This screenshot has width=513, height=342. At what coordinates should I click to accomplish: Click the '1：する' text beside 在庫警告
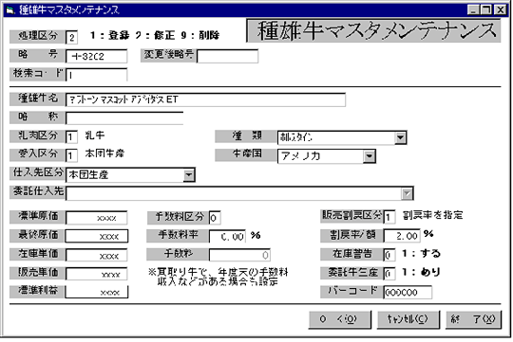[x=421, y=253]
